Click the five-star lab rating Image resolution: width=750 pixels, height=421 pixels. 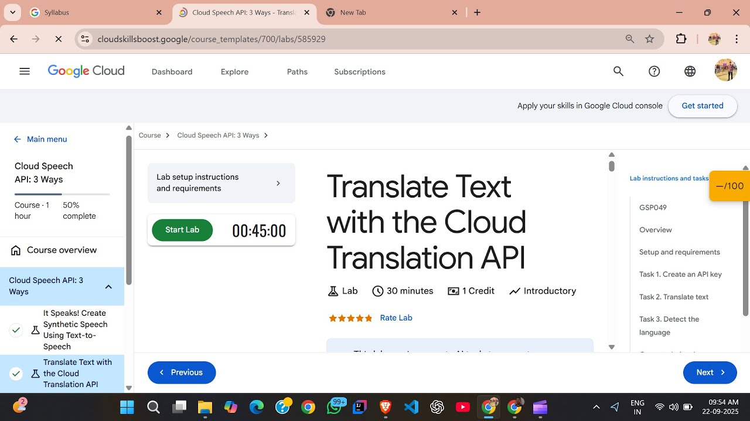click(350, 318)
